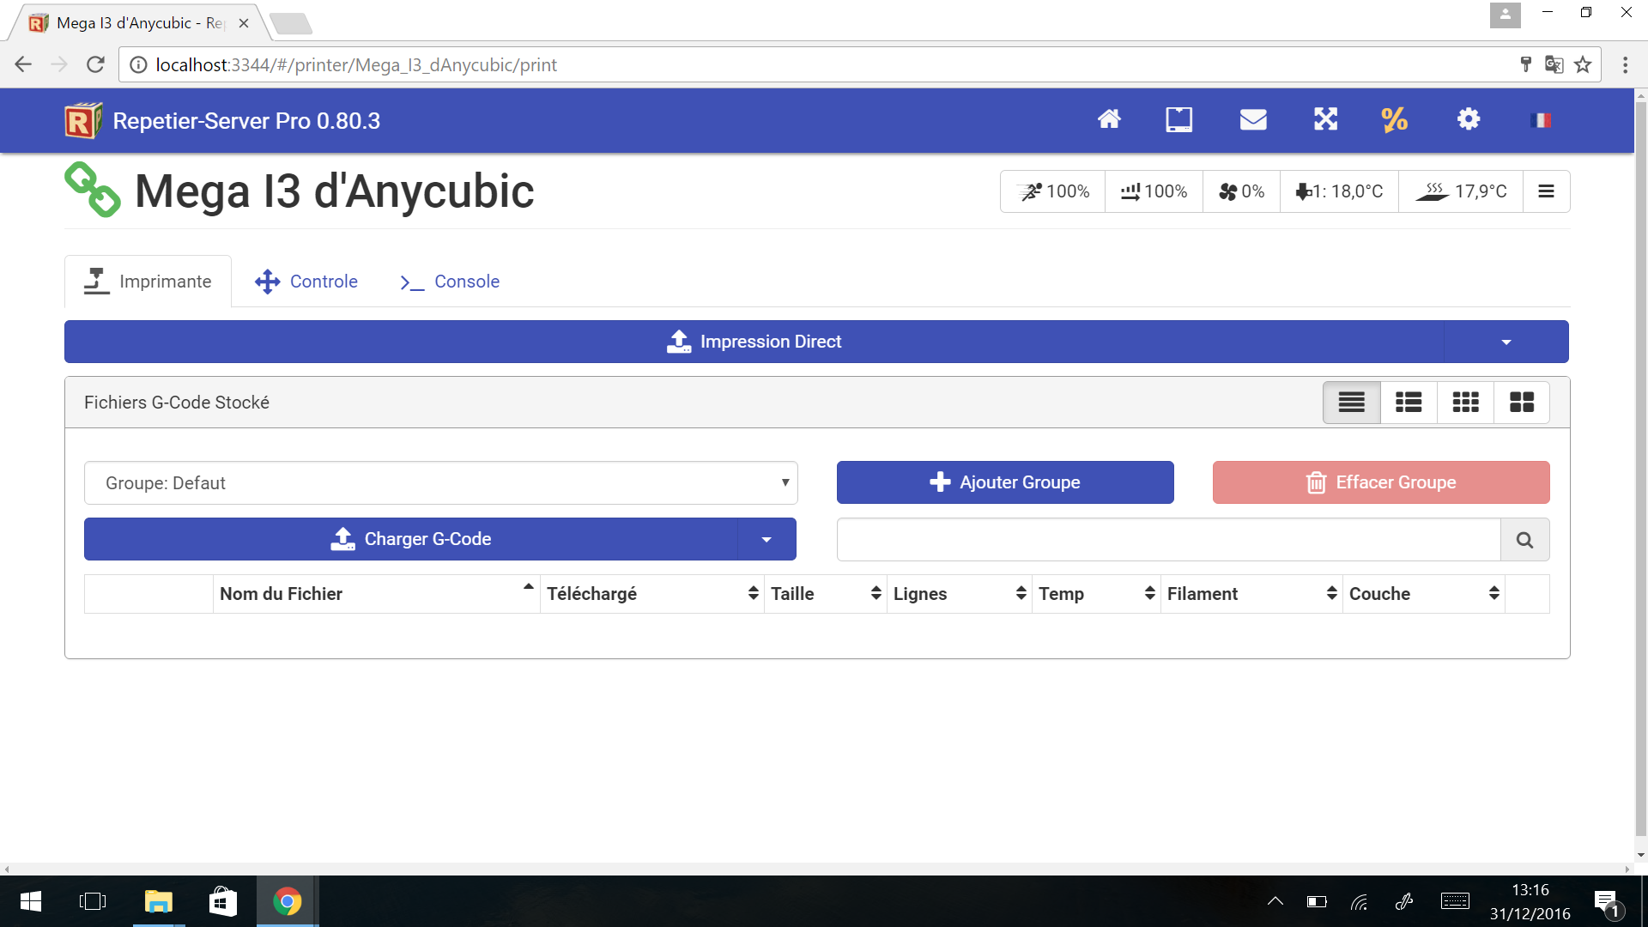The height and width of the screenshot is (927, 1648).
Task: Open global settings gear icon
Action: [x=1469, y=119]
